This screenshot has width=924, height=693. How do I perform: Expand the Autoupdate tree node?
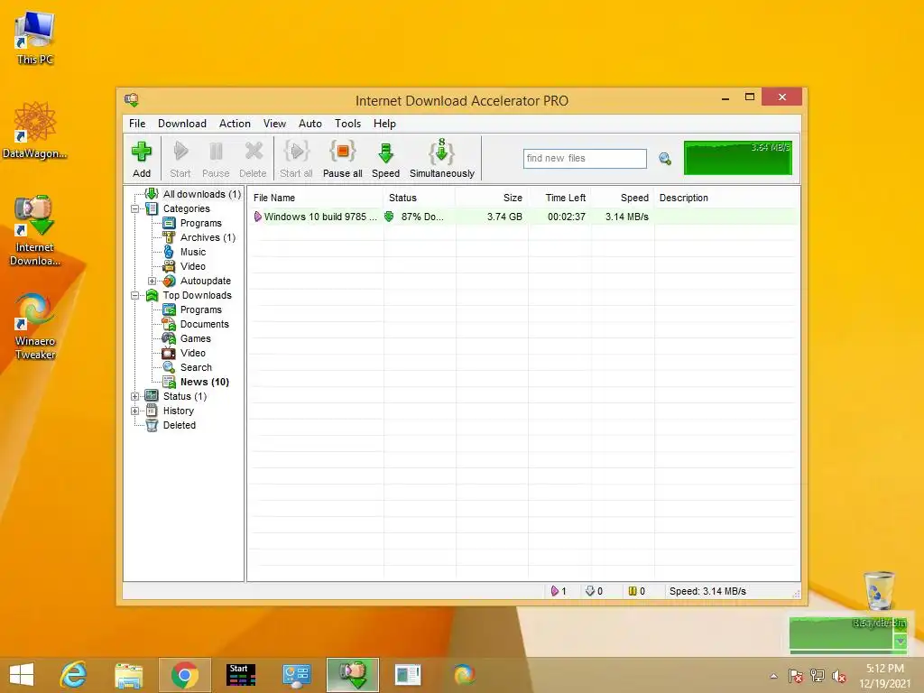152,281
